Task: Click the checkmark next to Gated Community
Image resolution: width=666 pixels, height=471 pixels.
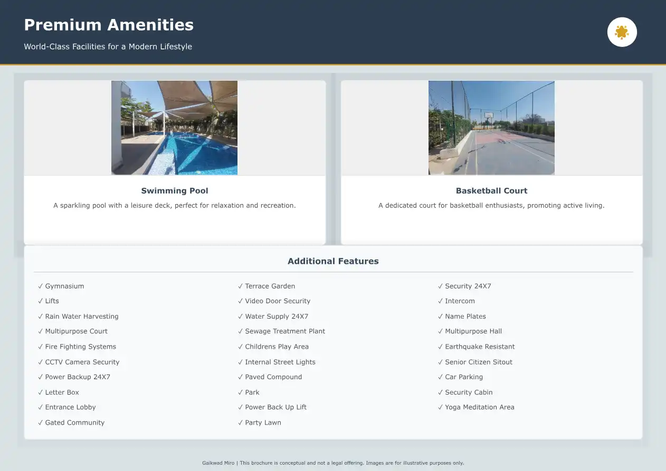Action: pyautogui.click(x=40, y=423)
